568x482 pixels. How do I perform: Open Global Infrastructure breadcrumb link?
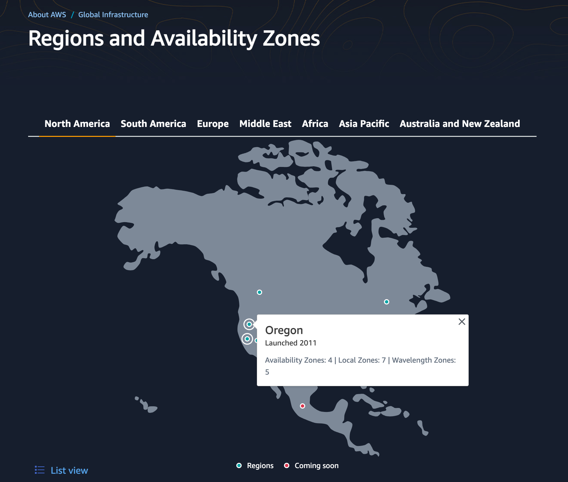click(113, 15)
